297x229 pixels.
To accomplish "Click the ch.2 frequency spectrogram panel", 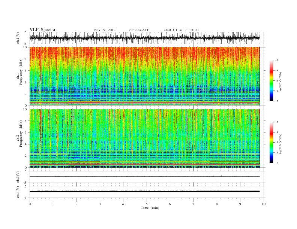I will [147, 138].
